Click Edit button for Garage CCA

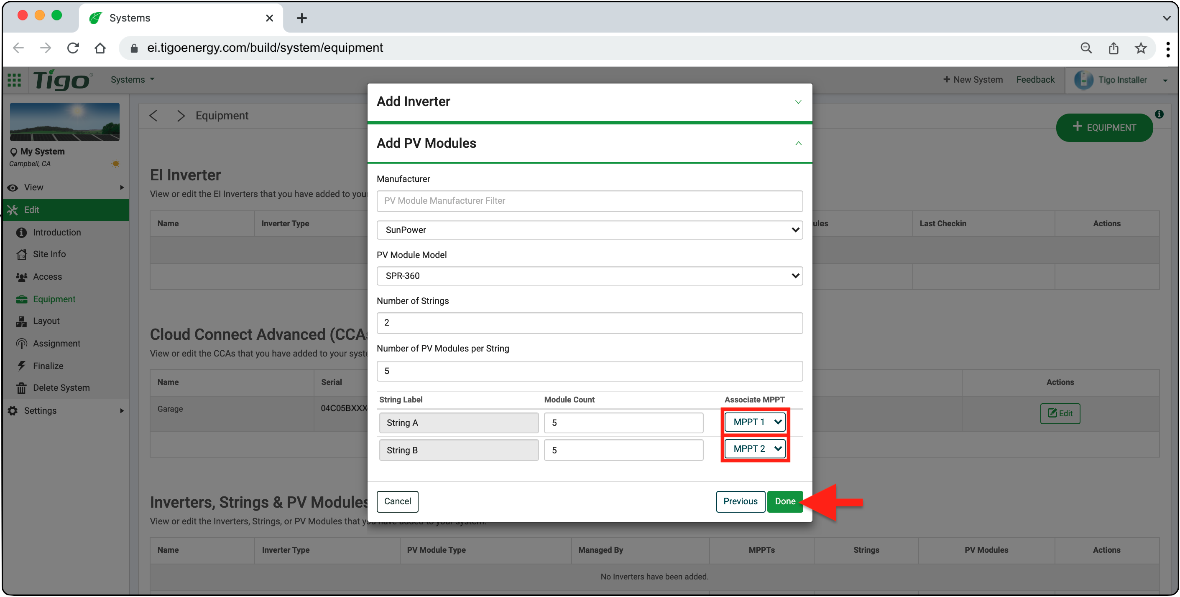[1060, 413]
